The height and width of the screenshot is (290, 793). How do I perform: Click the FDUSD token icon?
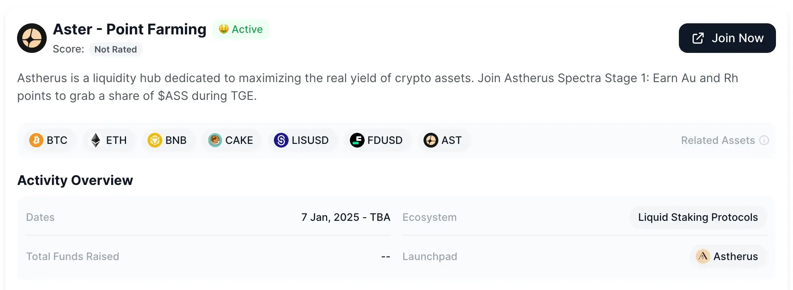point(357,140)
